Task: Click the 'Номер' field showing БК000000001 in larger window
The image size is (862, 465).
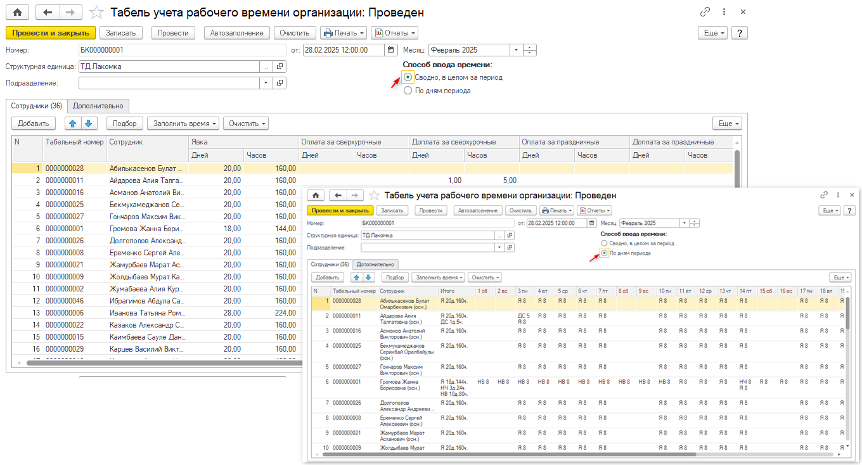Action: click(x=182, y=50)
